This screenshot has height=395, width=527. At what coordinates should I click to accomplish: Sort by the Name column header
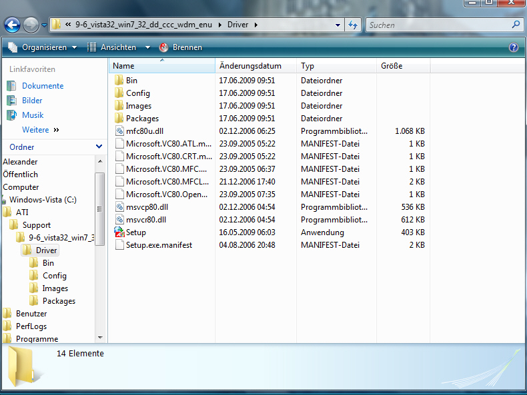point(162,66)
